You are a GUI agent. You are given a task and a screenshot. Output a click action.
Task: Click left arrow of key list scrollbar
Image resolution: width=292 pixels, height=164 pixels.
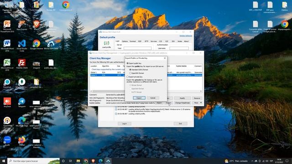point(91,91)
